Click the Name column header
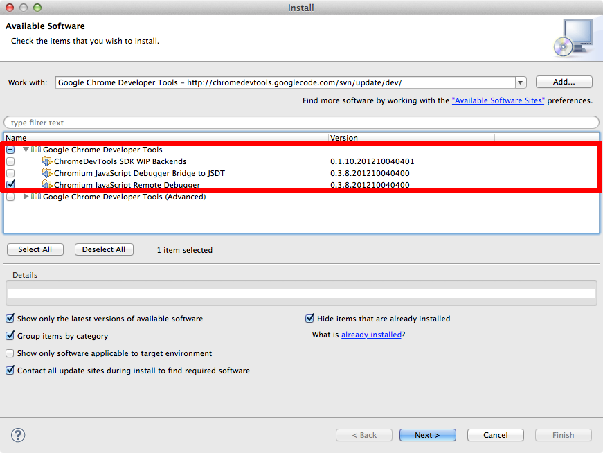Screen dimensions: 603x453 [166, 138]
